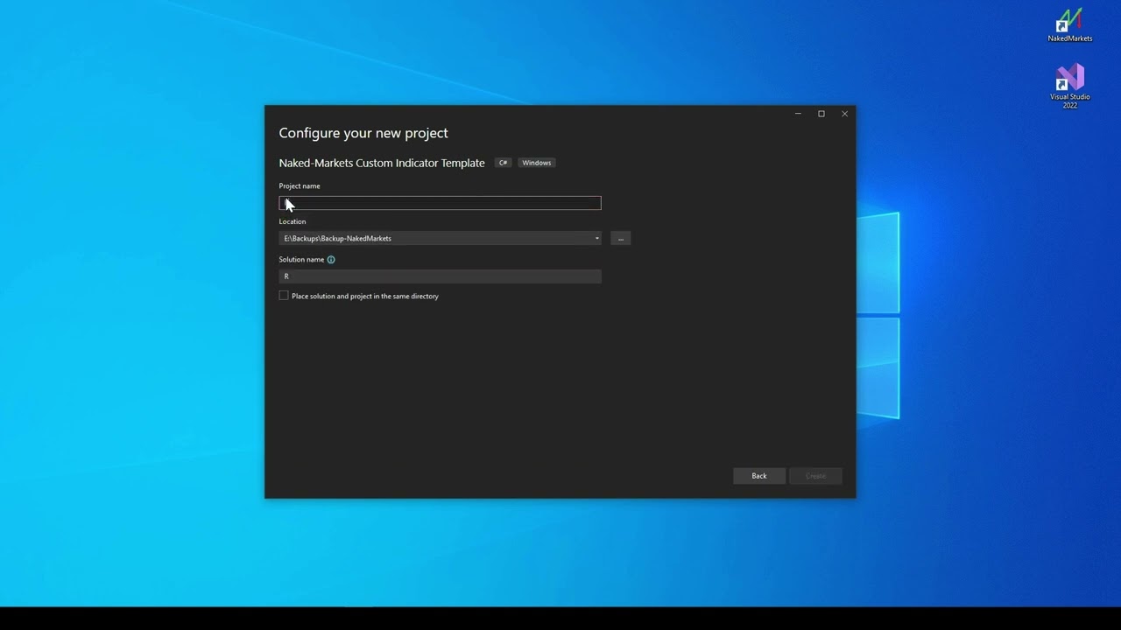This screenshot has height=630, width=1121.
Task: Focus the Project name input field
Action: [x=440, y=203]
